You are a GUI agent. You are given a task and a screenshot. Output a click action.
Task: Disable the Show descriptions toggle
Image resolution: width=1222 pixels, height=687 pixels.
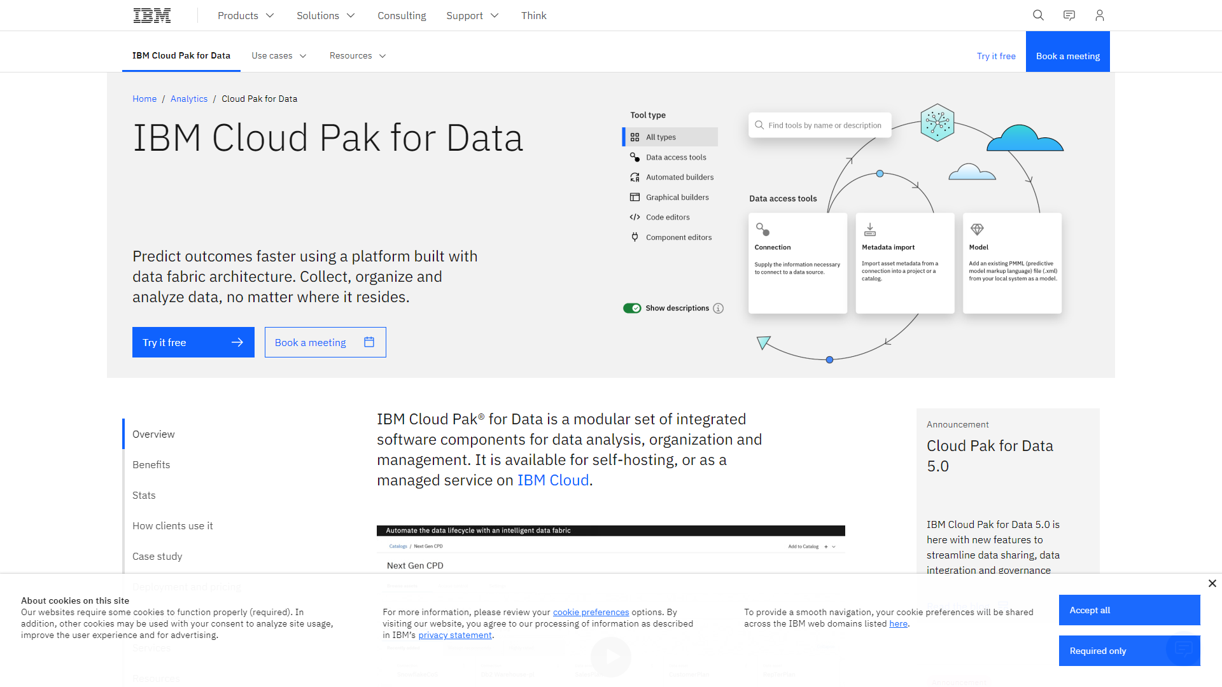click(632, 308)
